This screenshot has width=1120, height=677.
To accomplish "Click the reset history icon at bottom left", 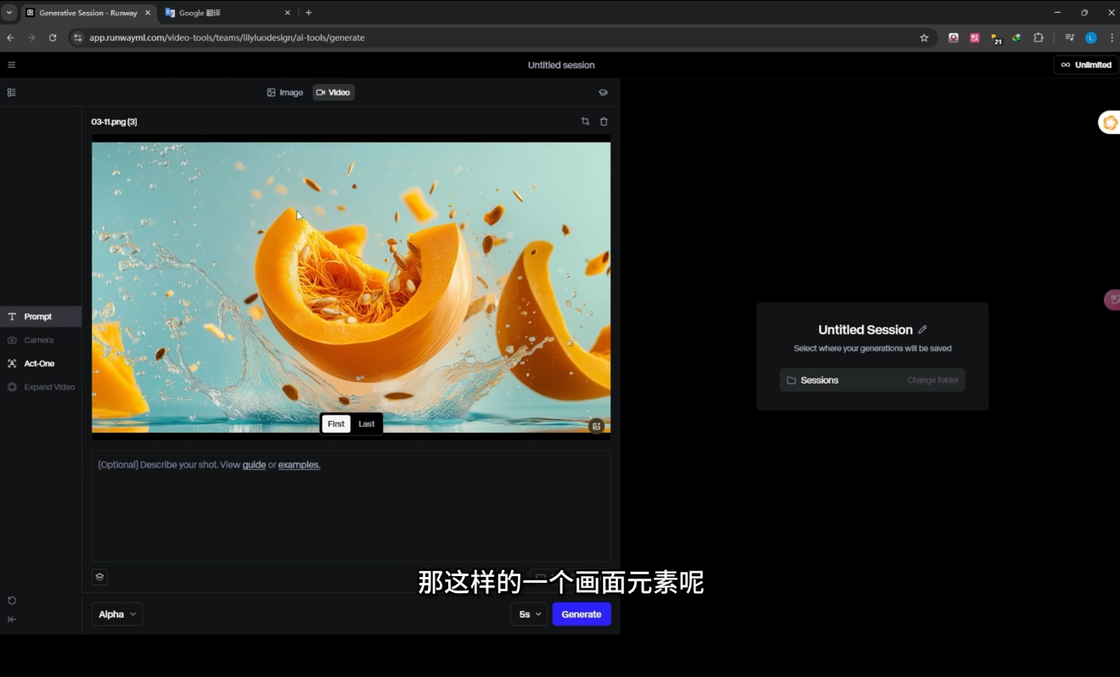I will tap(12, 600).
